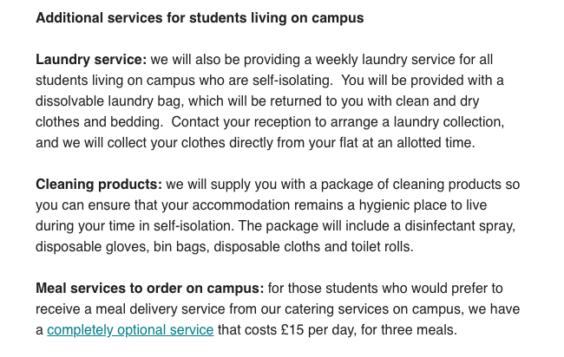This screenshot has height=357, width=564.
Task: Click the words 'disinfectant spray' in cleaning paragraph
Action: [x=459, y=226]
